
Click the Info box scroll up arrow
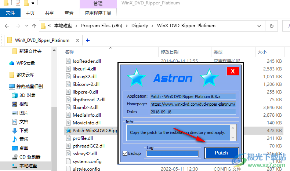coord(233,128)
